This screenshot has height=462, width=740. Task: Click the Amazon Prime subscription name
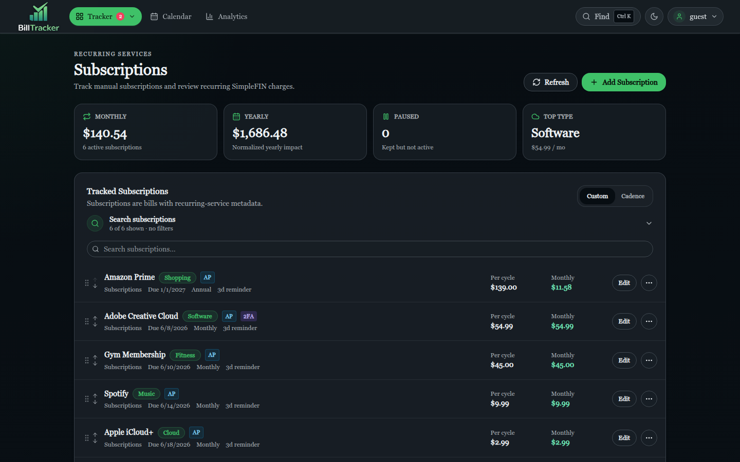click(129, 277)
